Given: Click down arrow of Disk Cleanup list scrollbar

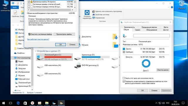Looking at the screenshot, I should (x=75, y=7).
